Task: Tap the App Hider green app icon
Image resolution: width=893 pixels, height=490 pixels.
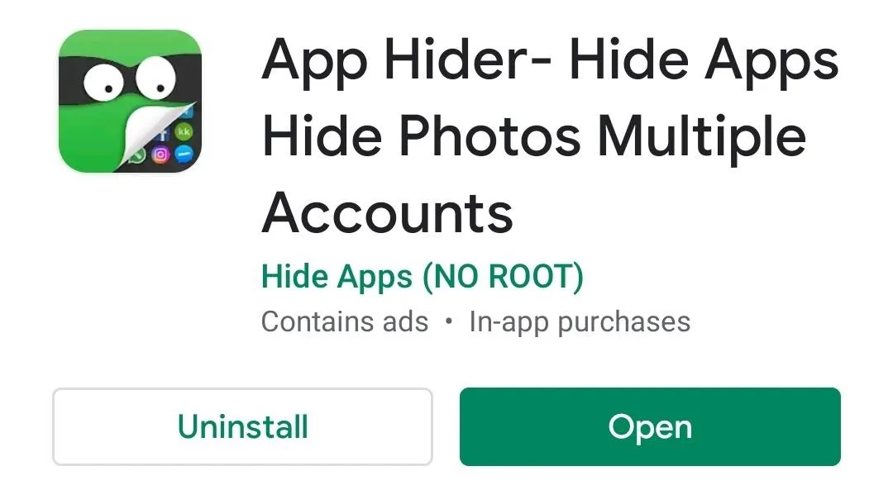Action: pos(131,102)
